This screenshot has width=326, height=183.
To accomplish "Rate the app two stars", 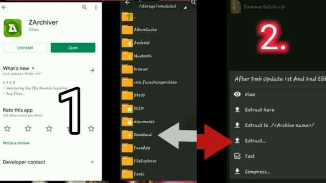I will tap(28, 129).
